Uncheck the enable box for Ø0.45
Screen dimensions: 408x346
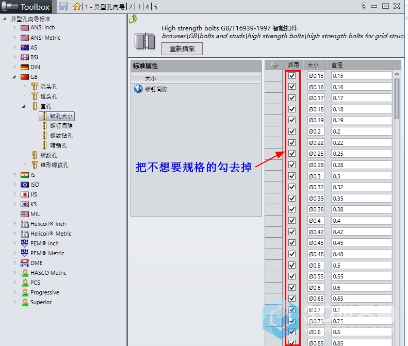[292, 243]
